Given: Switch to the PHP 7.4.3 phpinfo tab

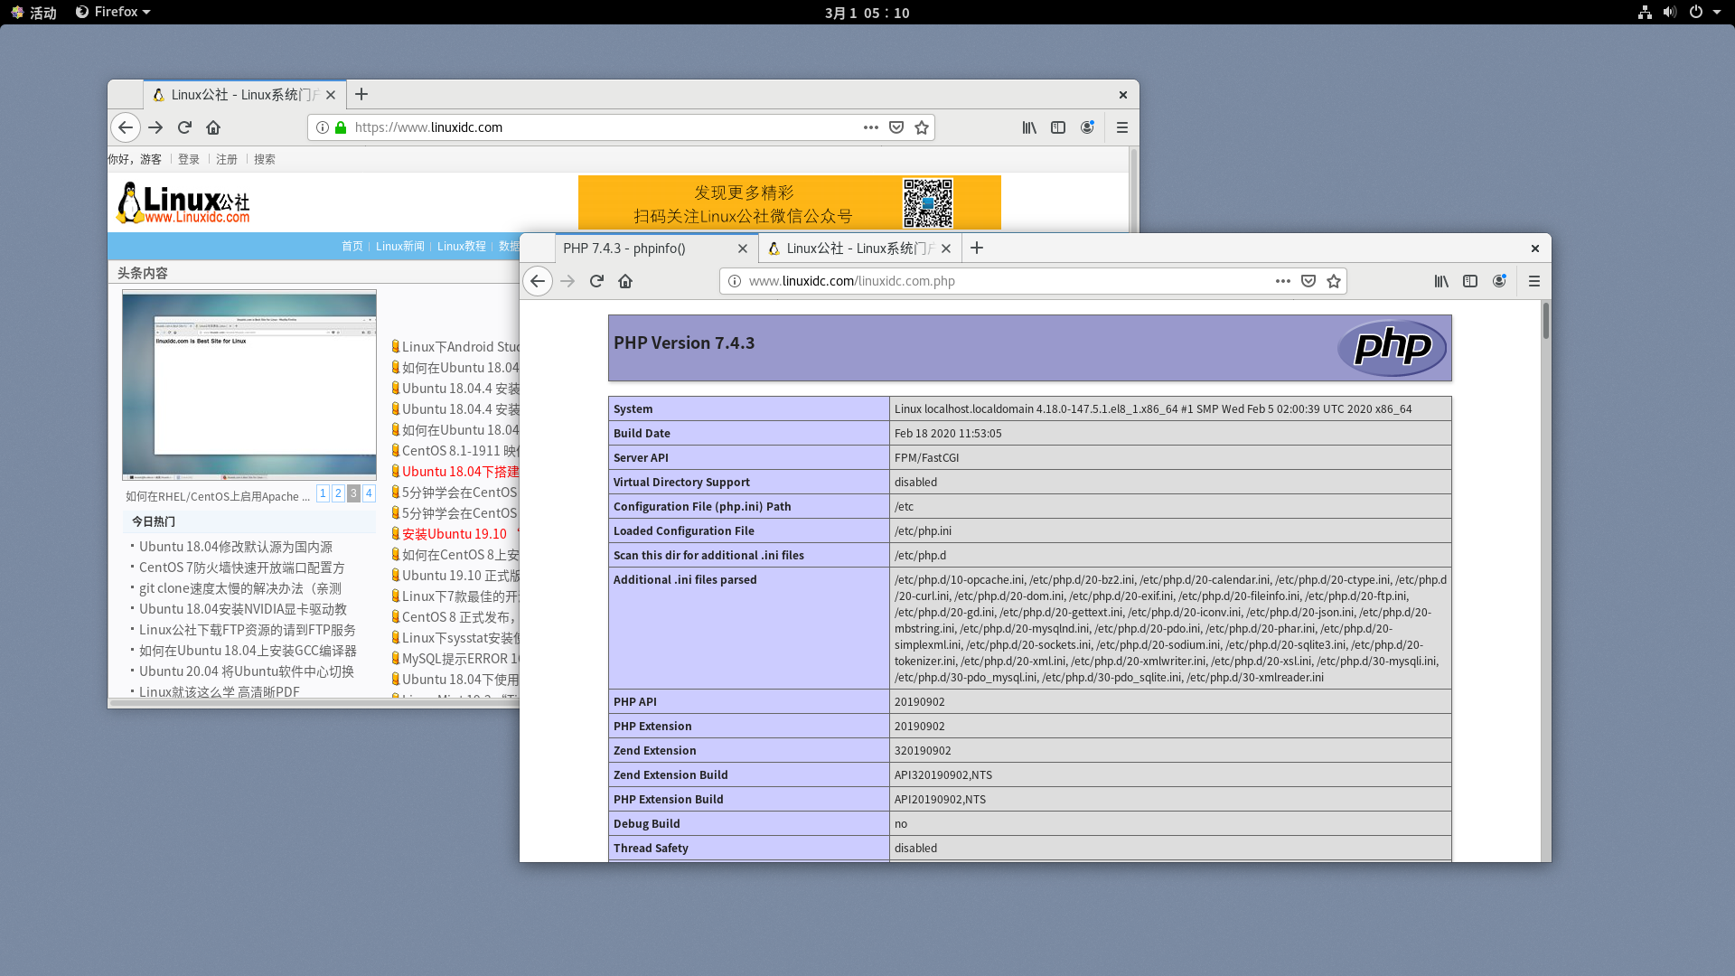Looking at the screenshot, I should coord(624,249).
